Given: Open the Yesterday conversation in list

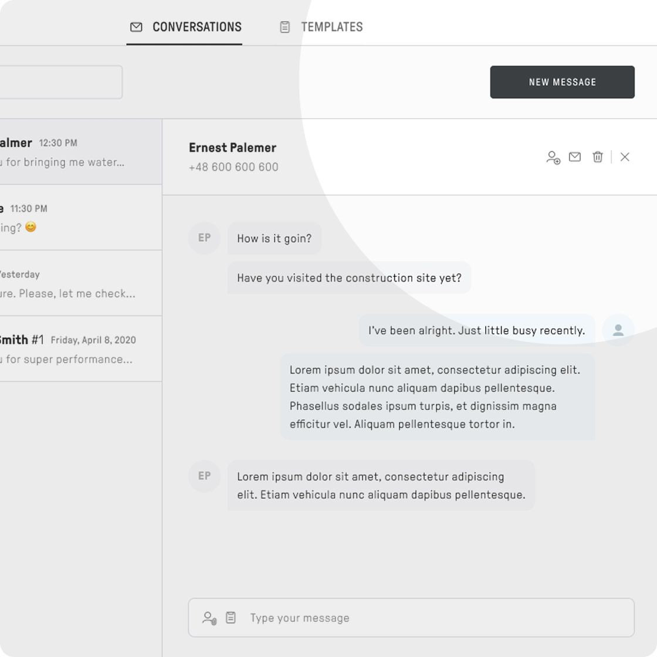Looking at the screenshot, I should [x=81, y=283].
